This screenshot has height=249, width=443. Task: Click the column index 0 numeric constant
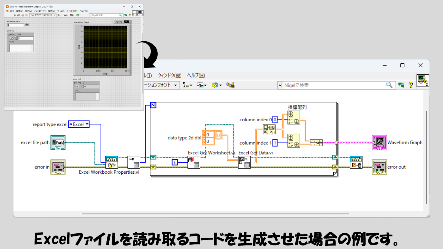click(275, 120)
